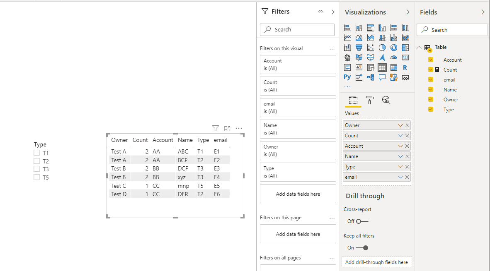Select the ArcGIS map arrow visualization

[x=382, y=58]
